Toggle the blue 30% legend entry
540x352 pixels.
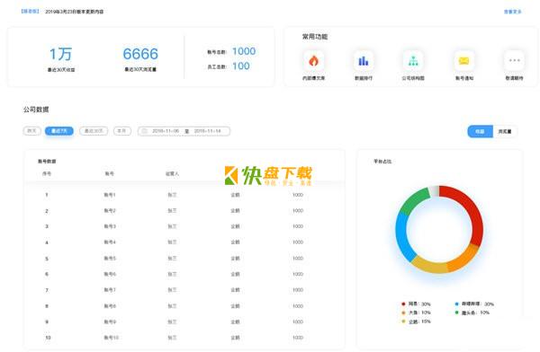(x=474, y=304)
